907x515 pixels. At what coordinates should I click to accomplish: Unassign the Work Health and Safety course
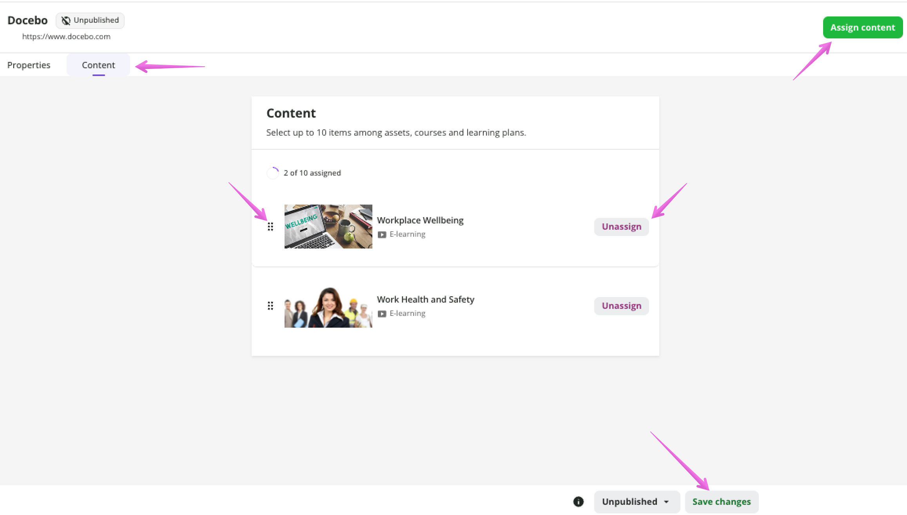click(621, 306)
